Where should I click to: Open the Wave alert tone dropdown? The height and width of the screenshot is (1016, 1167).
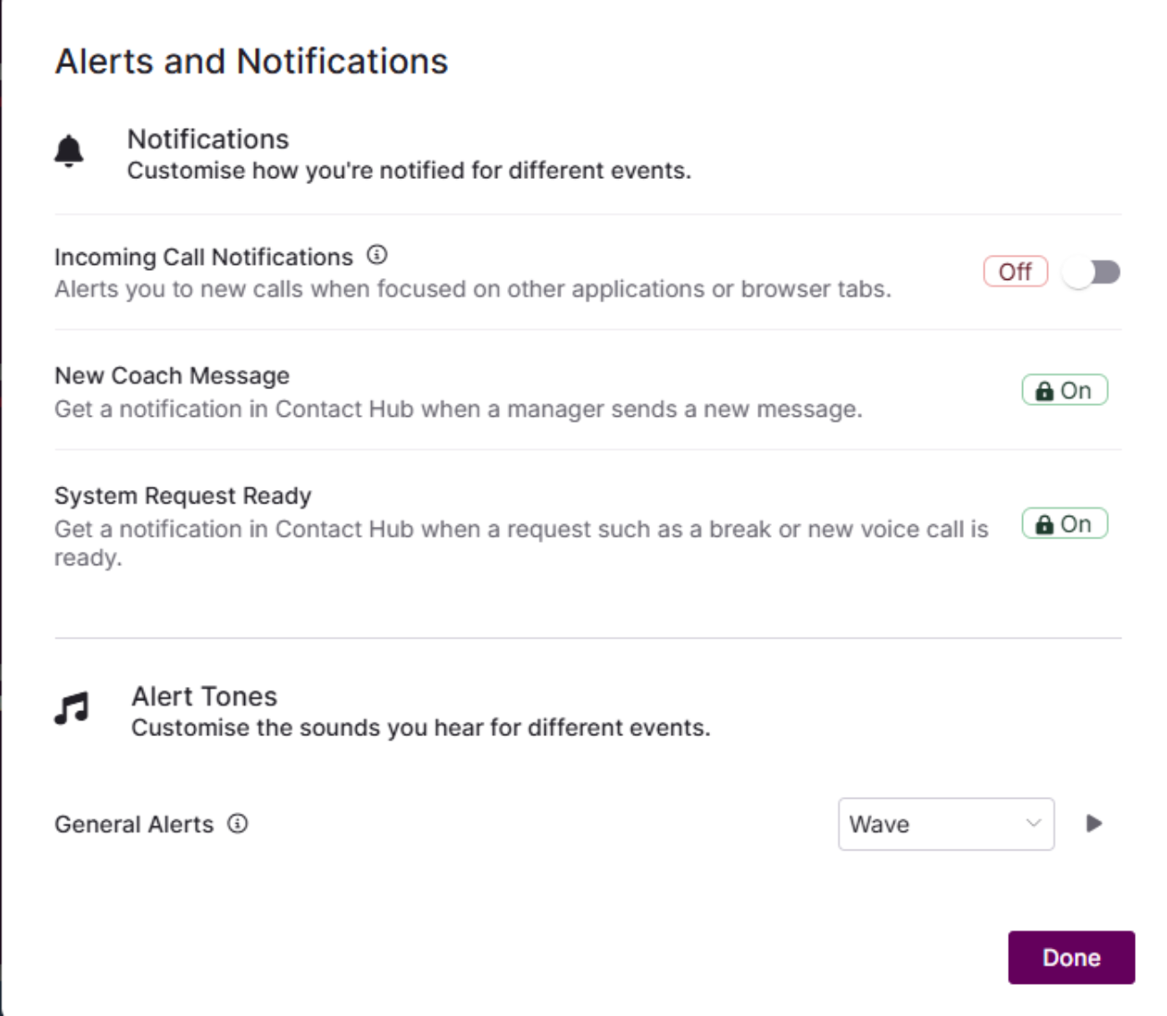pos(945,824)
